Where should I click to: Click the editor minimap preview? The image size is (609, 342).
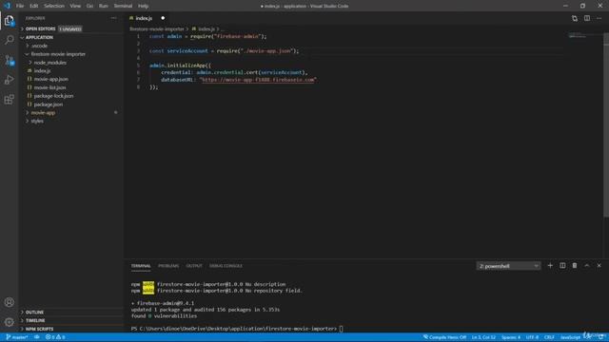click(578, 36)
